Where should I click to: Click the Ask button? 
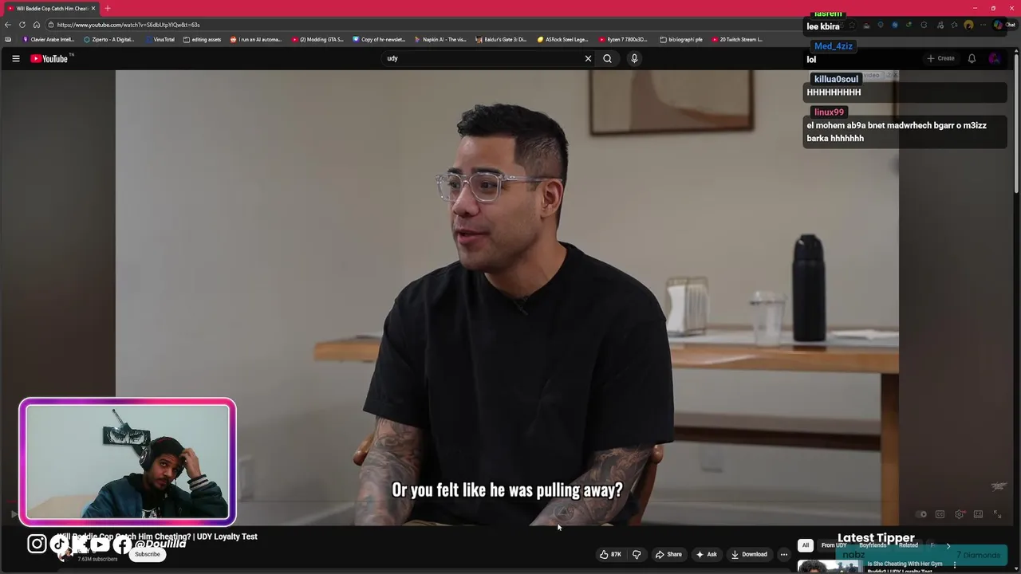pos(707,554)
